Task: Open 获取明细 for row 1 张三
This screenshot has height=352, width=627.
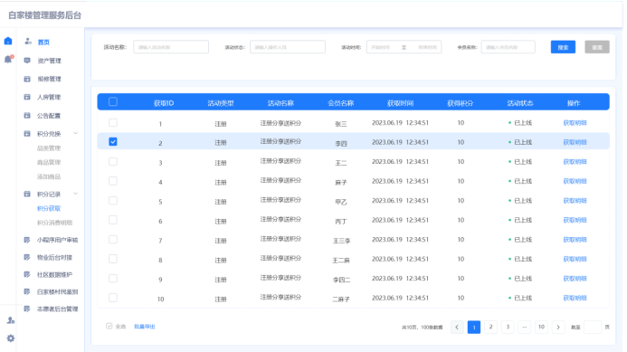Action: pyautogui.click(x=575, y=123)
